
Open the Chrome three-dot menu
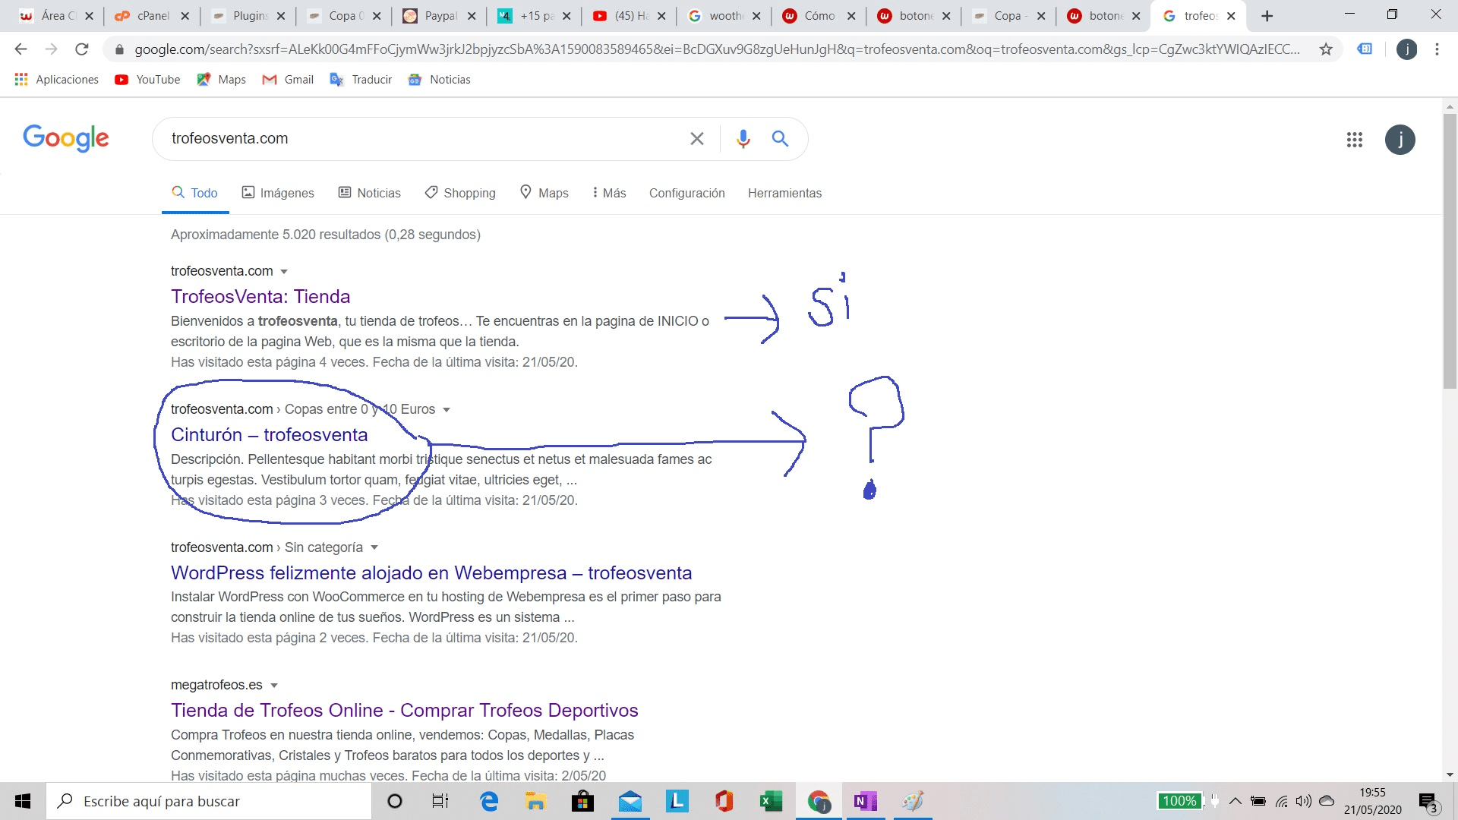[x=1437, y=49]
